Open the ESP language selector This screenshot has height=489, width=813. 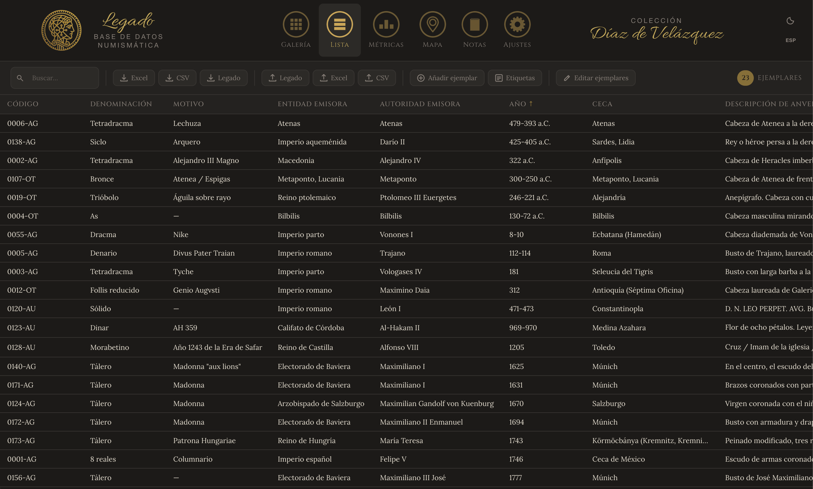(x=790, y=40)
